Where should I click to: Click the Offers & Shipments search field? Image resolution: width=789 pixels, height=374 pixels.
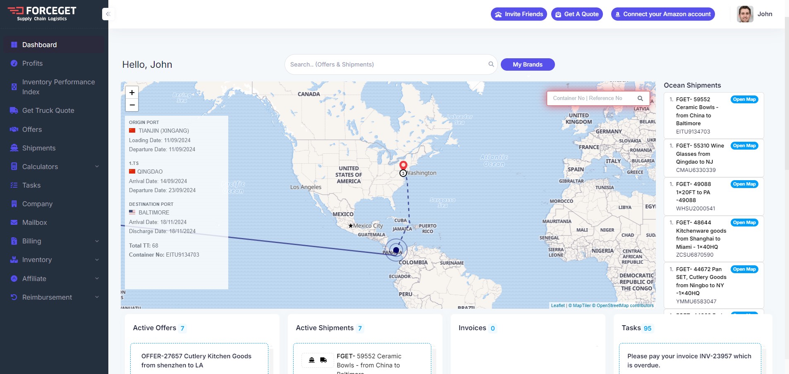385,64
